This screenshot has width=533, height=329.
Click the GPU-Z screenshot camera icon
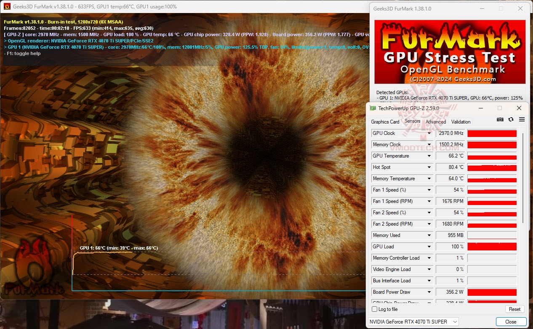(x=500, y=119)
